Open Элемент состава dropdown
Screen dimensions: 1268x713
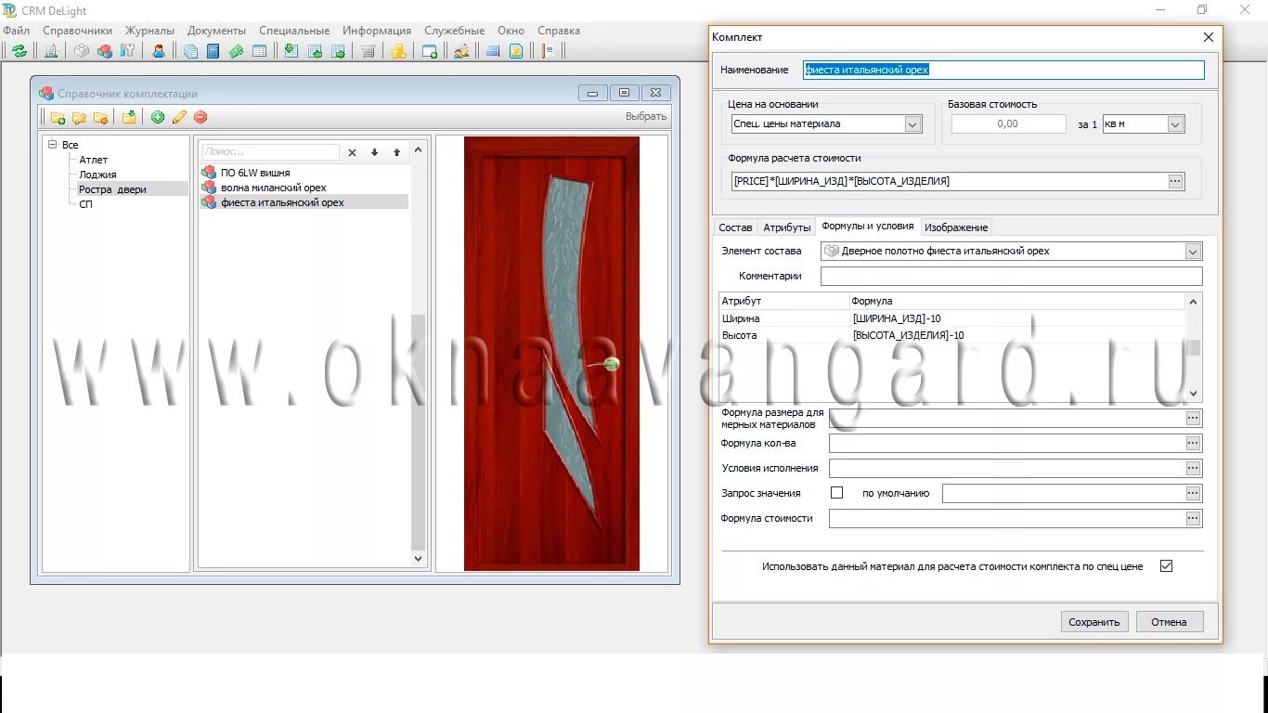(1193, 251)
